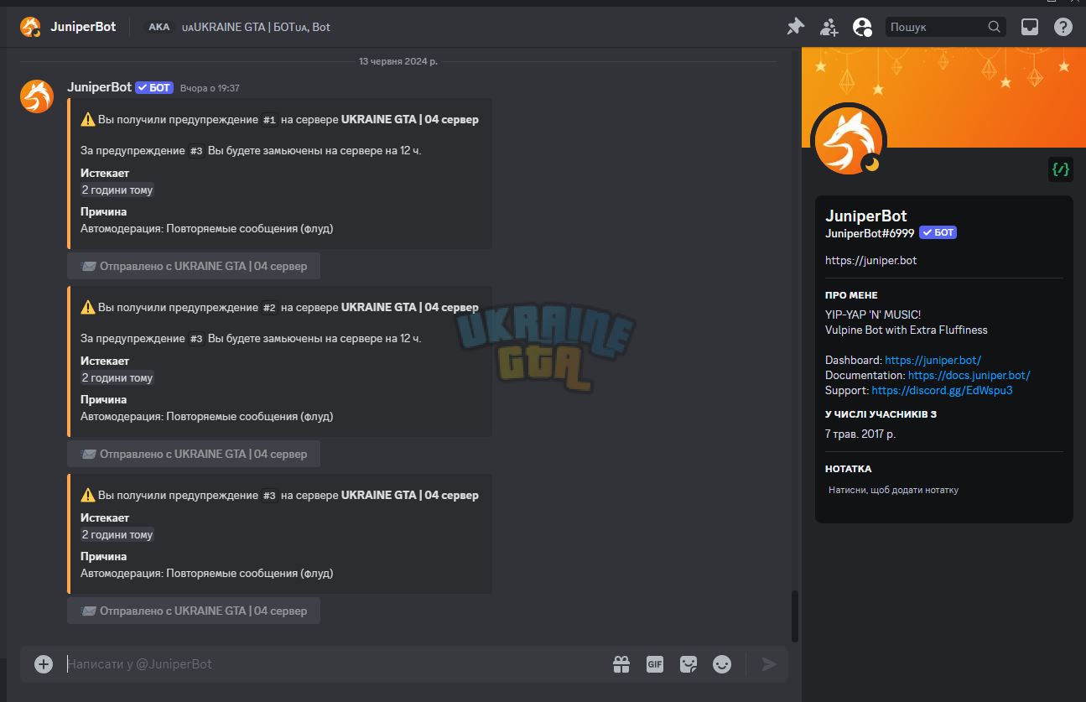Click the #3 tag in third warning title
Image resolution: width=1086 pixels, height=702 pixels.
tap(269, 496)
